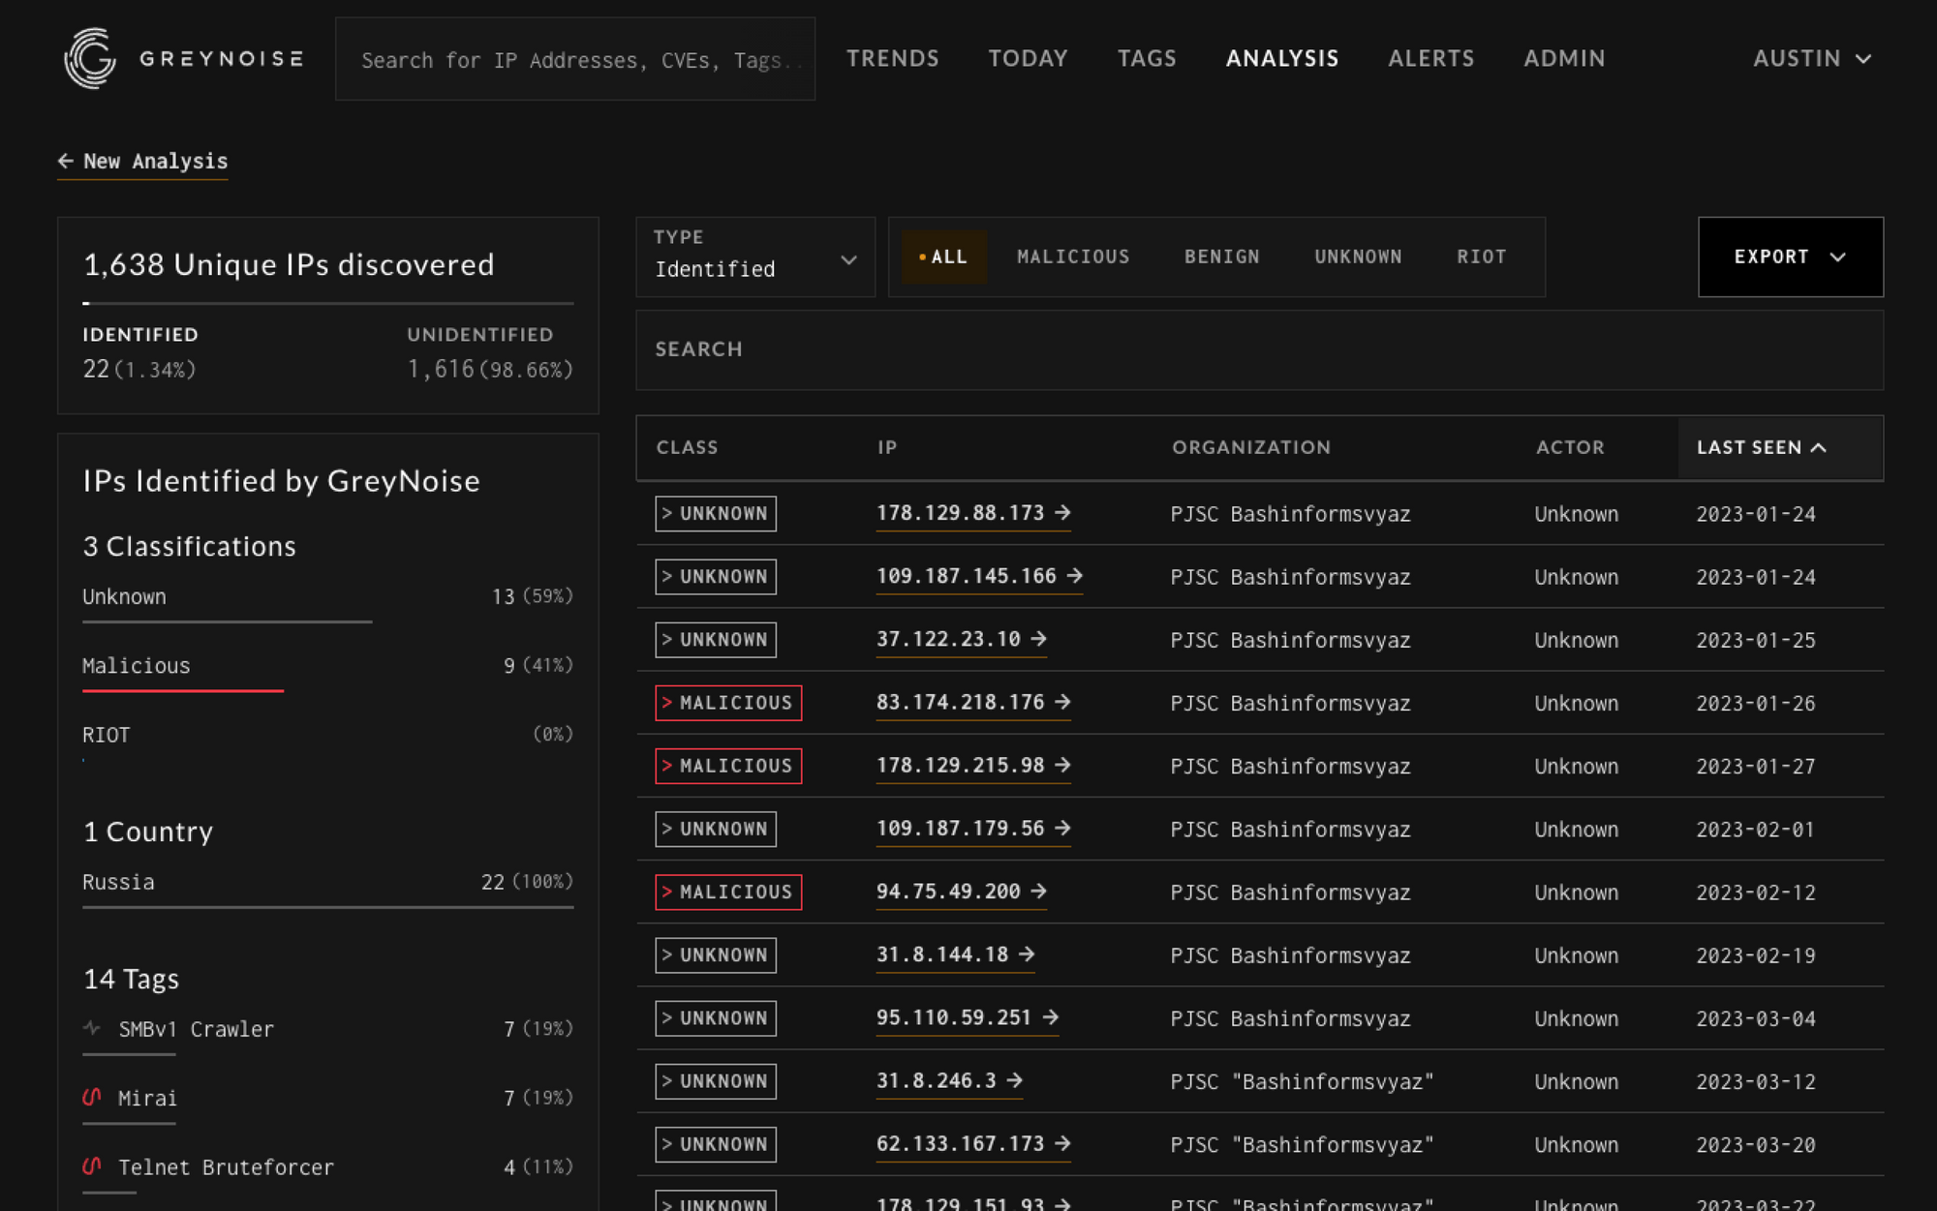Switch to the RIOT classification filter

pos(1481,257)
